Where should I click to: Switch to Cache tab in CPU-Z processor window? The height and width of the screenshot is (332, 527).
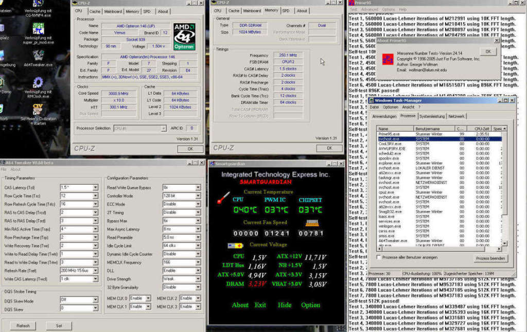click(95, 11)
